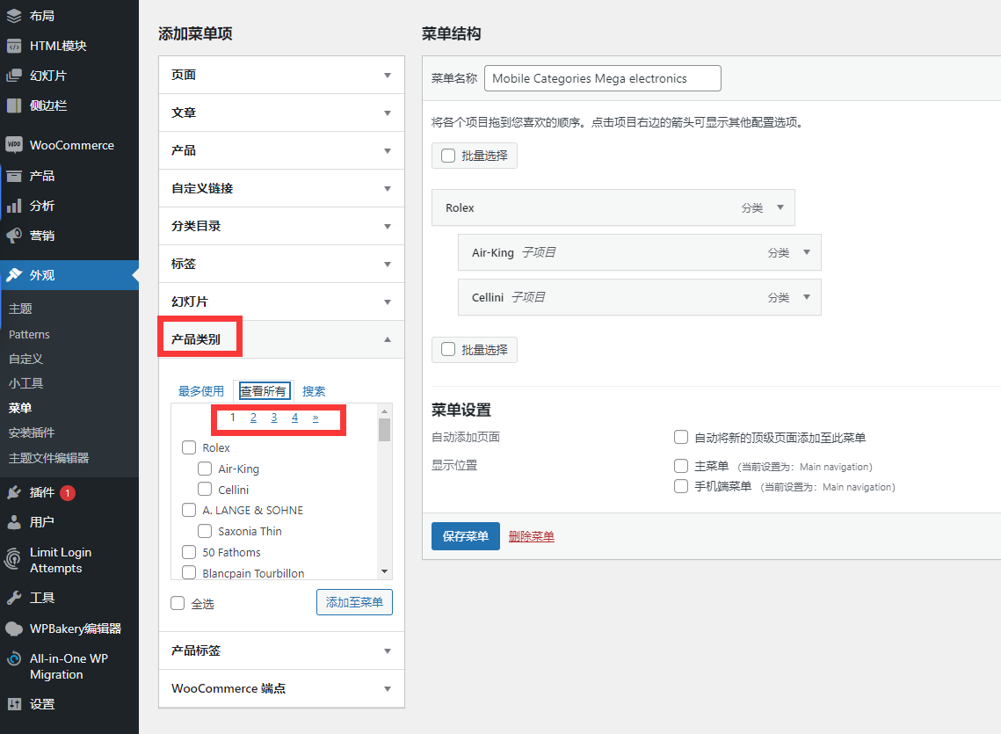Focus the 菜单名称 input field
The image size is (1001, 734).
(603, 78)
